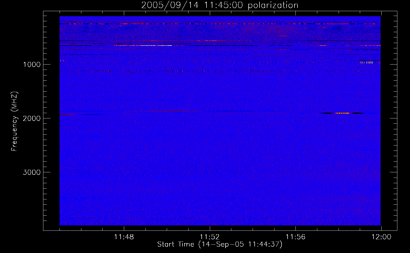Click the "1000" frequency tick label
Screen dimensions: 410x253
pyautogui.click(x=32, y=65)
